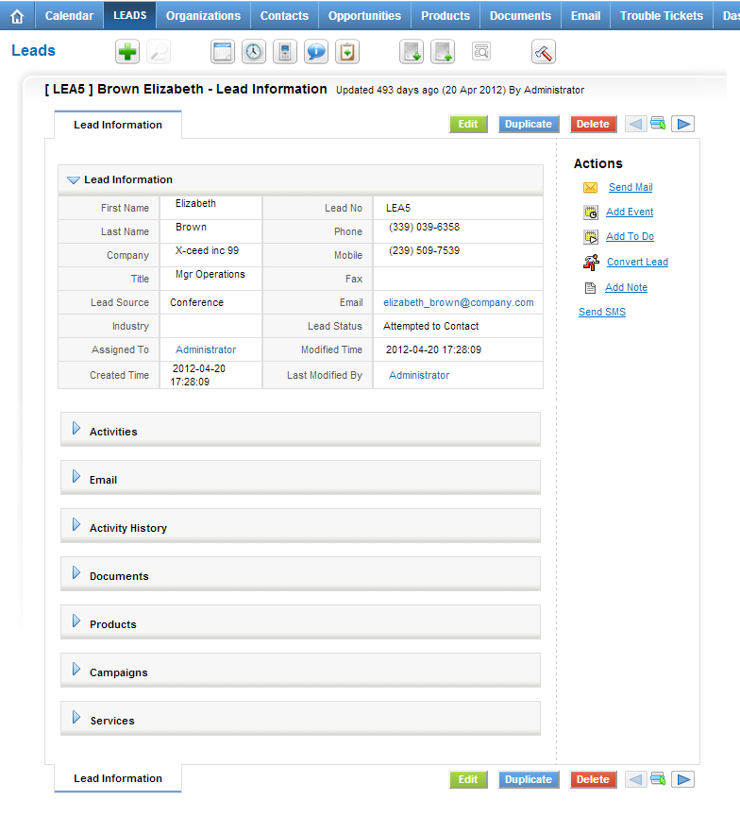Click the Add To Do link
Screen dimensions: 740x817
tap(631, 236)
